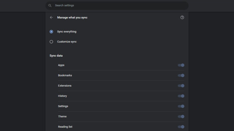Click the Manage what you sync title

click(72, 17)
